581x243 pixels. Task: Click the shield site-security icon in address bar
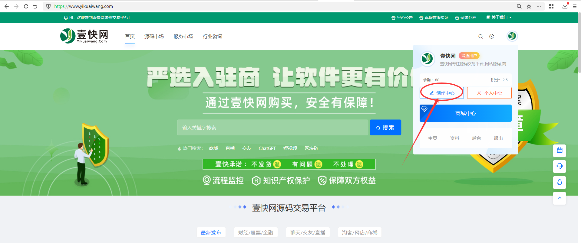coord(48,6)
